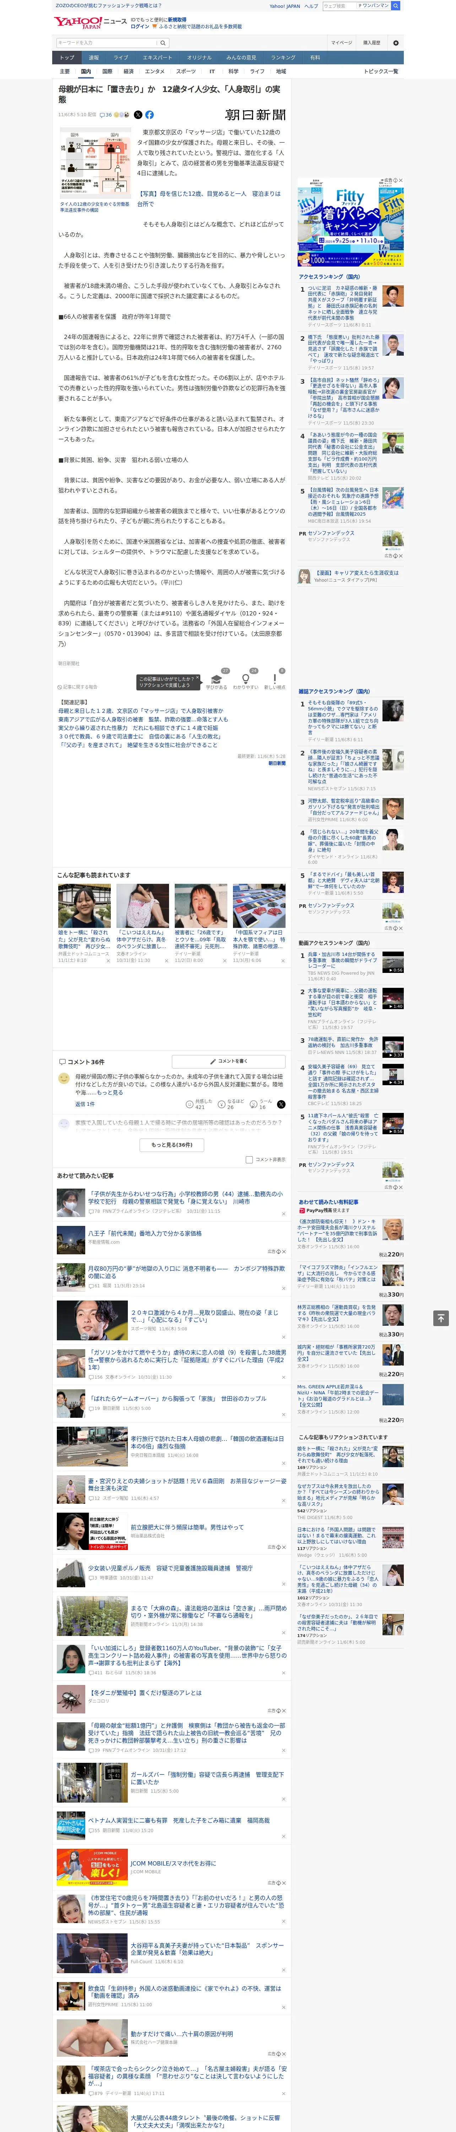Open the ランキング navigation tab
This screenshot has height=2132, width=456.
pyautogui.click(x=283, y=58)
